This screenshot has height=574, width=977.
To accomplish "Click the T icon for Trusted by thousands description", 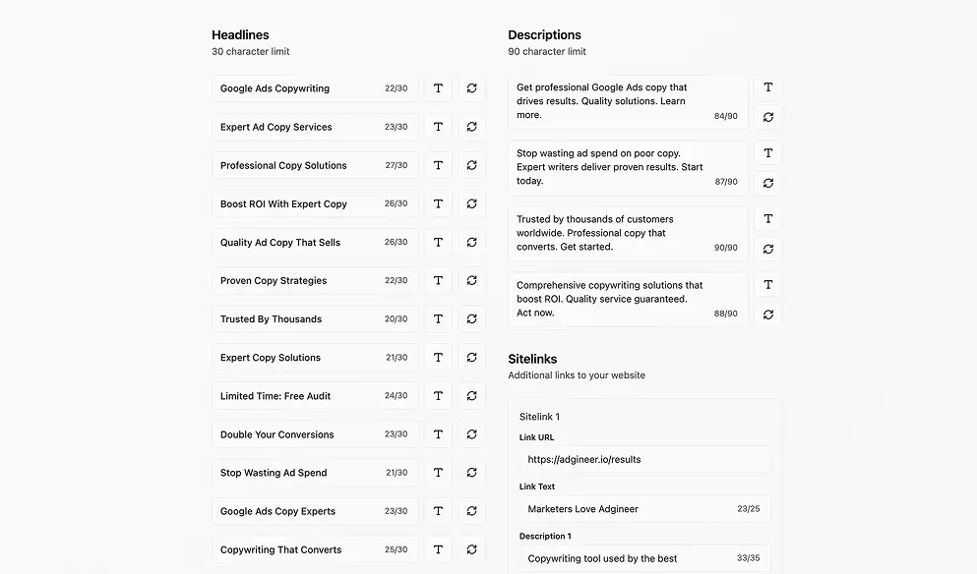I will coord(768,219).
